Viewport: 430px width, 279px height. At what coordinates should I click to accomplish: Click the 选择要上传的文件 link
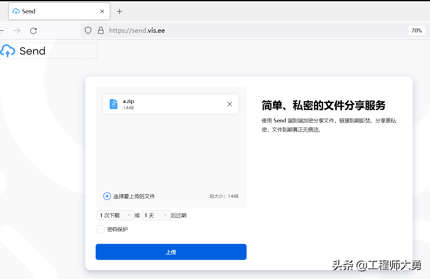tap(134, 196)
